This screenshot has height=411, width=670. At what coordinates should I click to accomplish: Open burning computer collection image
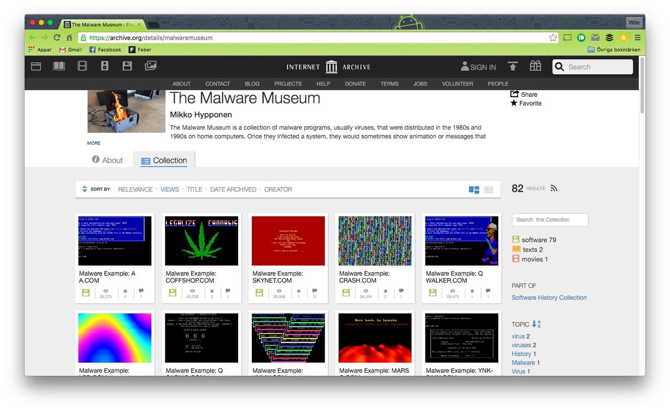click(x=126, y=111)
